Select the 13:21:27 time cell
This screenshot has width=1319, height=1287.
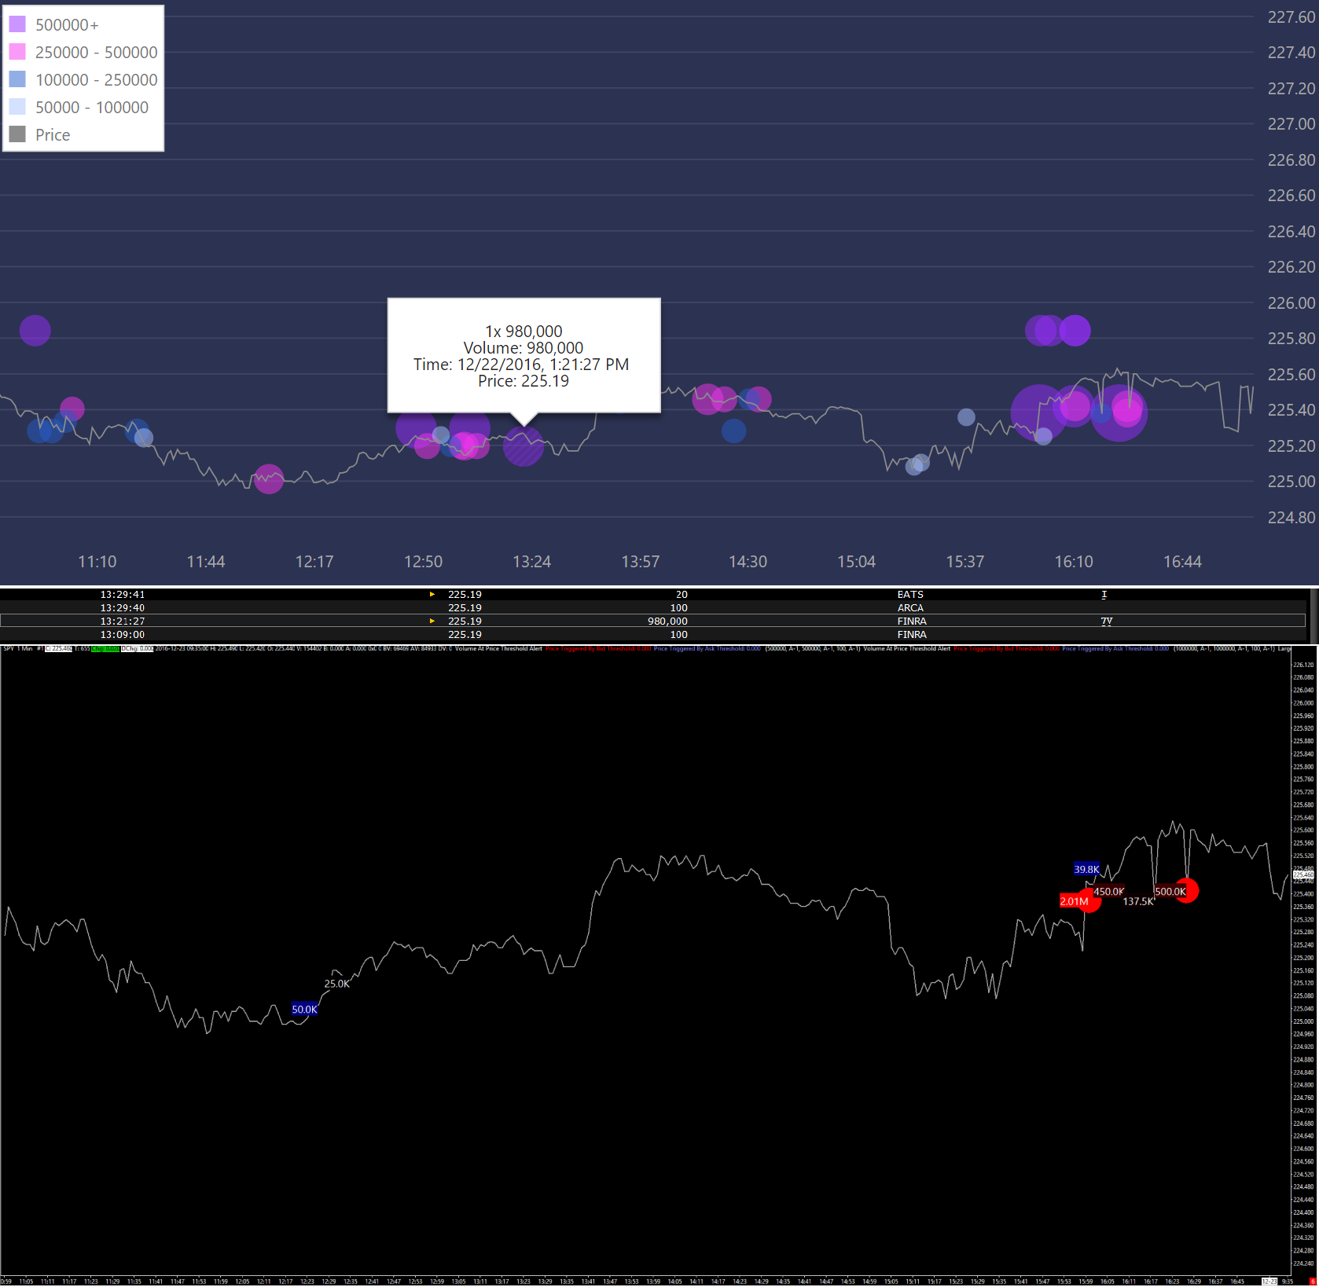(x=123, y=621)
